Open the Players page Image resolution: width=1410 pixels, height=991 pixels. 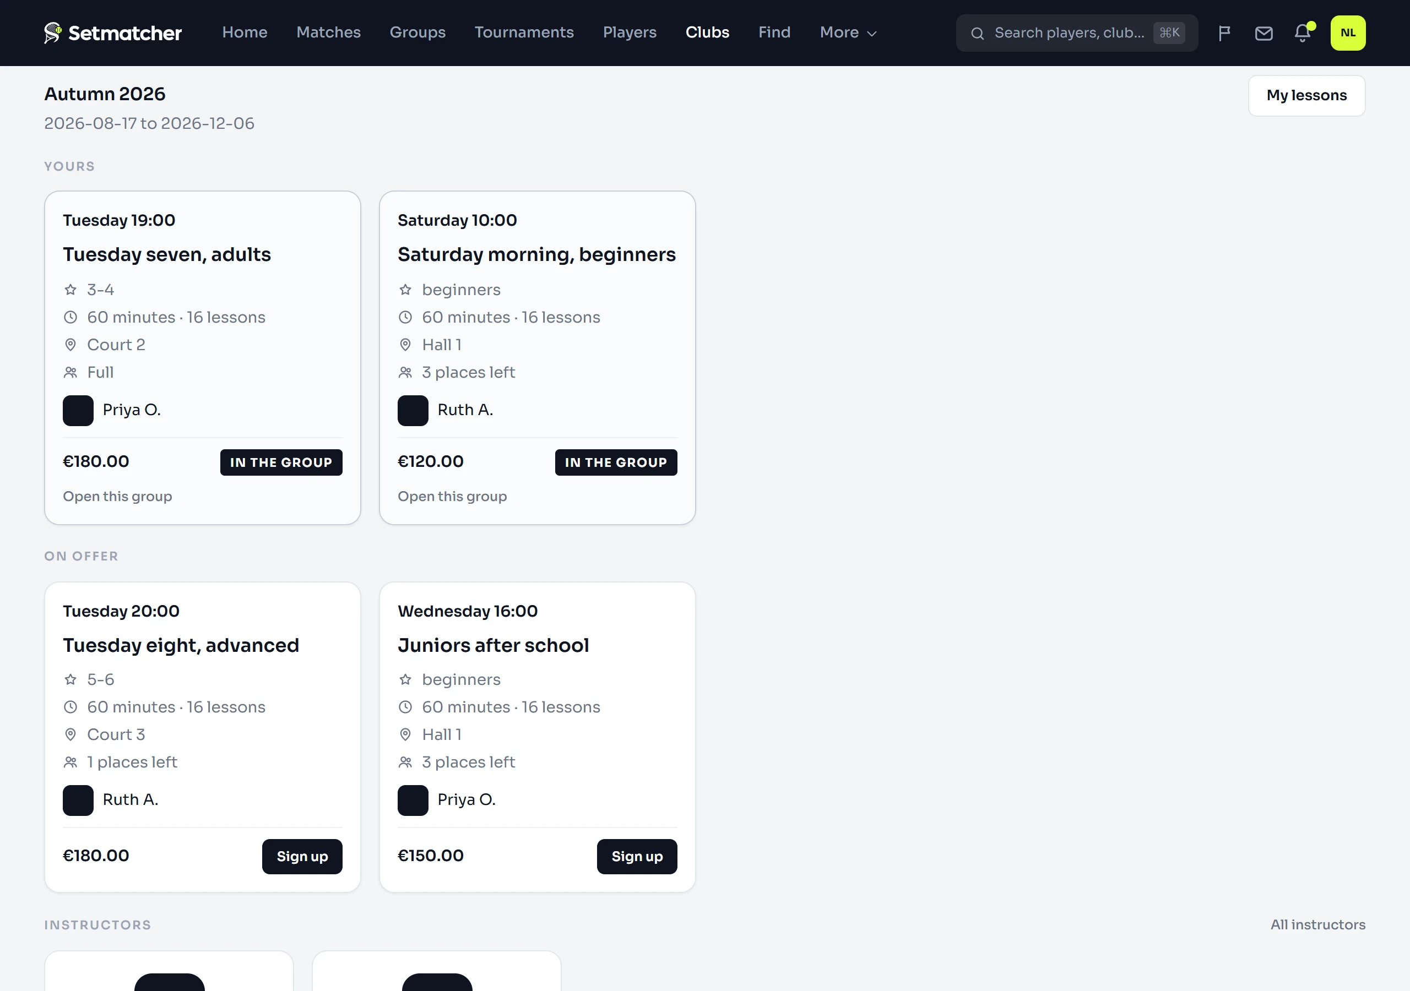pos(630,32)
